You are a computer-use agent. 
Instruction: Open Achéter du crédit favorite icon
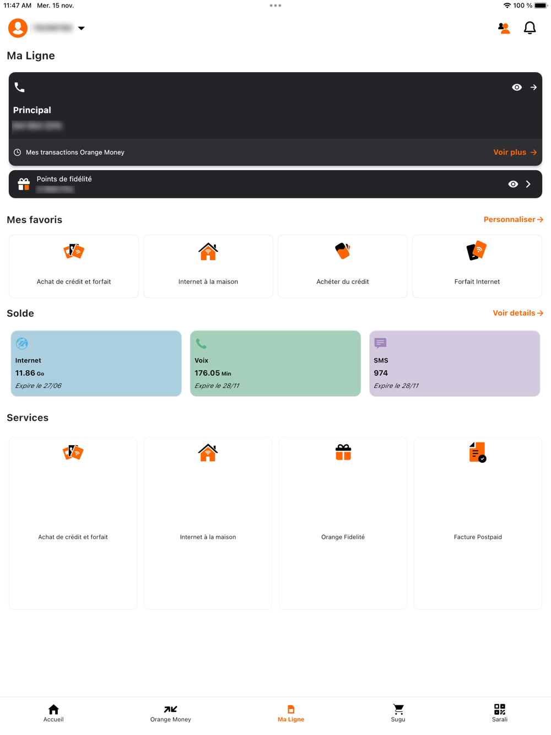tap(343, 251)
